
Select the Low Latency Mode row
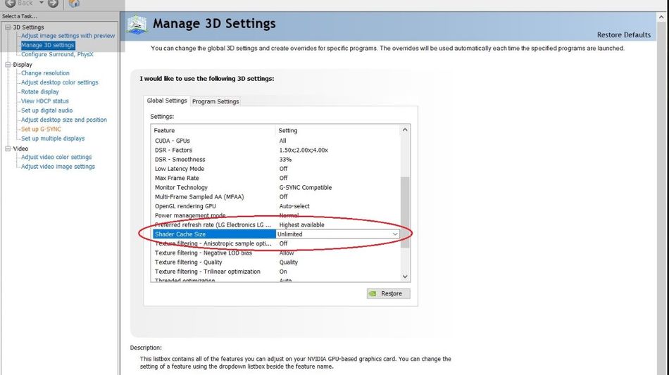coord(276,169)
